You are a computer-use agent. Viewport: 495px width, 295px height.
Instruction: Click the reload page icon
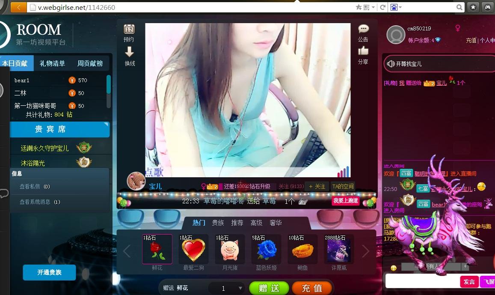[382, 7]
